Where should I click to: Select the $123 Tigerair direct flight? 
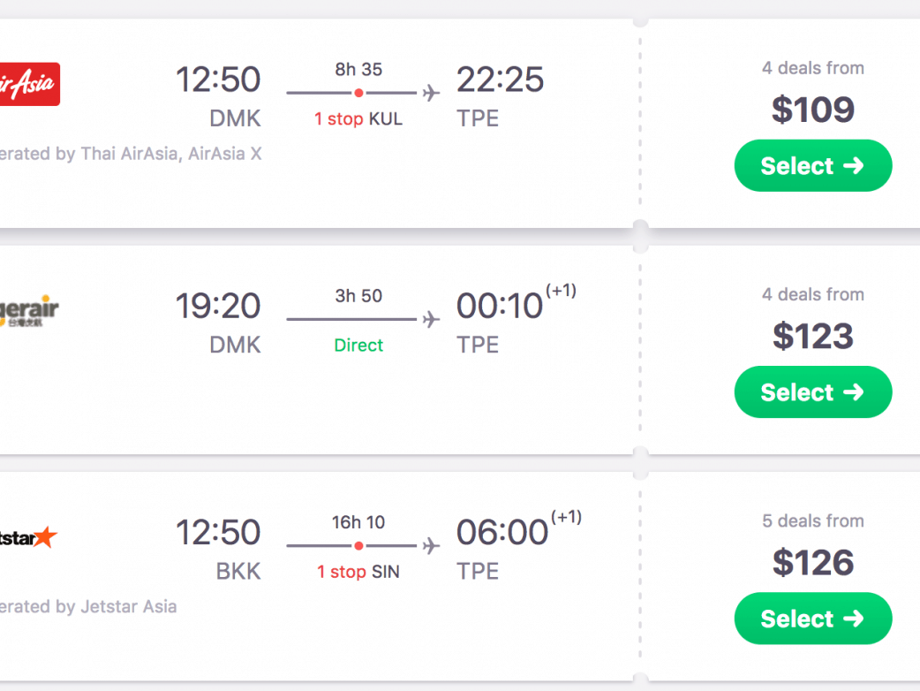(812, 392)
